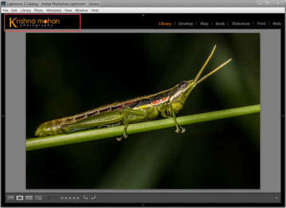
Task: Flag photo as rejected
Action: click(55, 198)
